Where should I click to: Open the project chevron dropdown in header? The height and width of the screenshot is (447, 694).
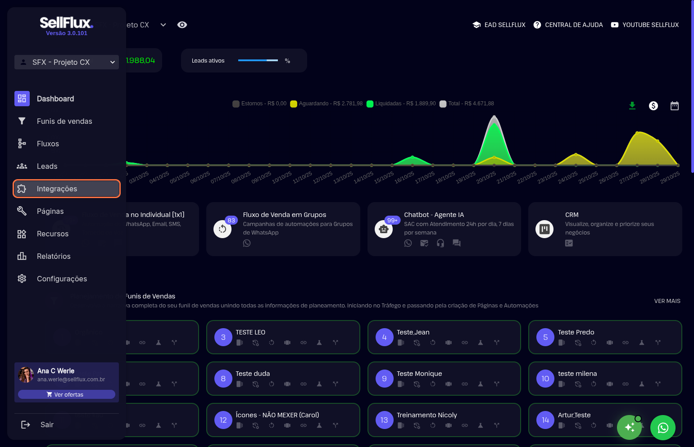tap(163, 25)
